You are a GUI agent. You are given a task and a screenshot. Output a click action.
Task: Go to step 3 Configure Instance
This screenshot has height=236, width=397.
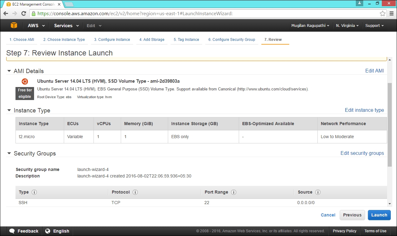pos(112,40)
